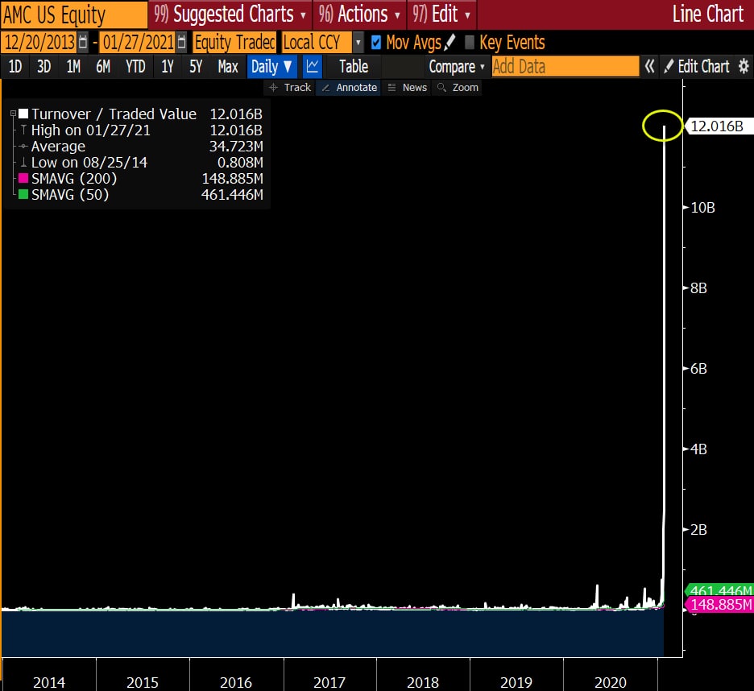Viewport: 754px width, 691px height.
Task: Open the Edit menu
Action: 441,14
